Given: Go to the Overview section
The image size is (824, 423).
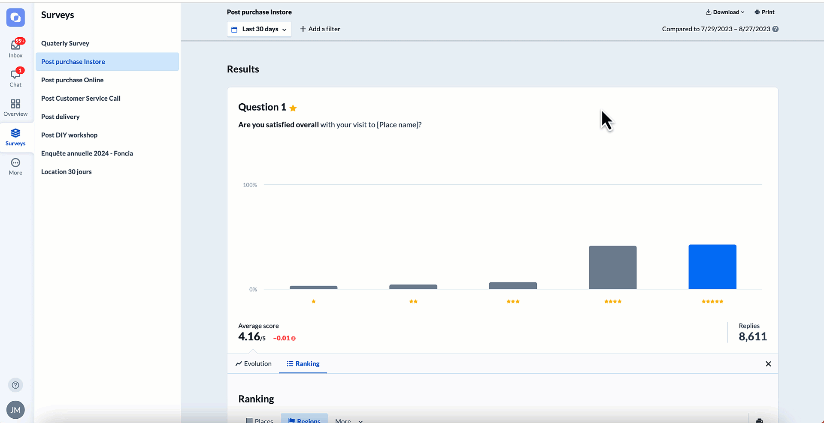Looking at the screenshot, I should [15, 106].
